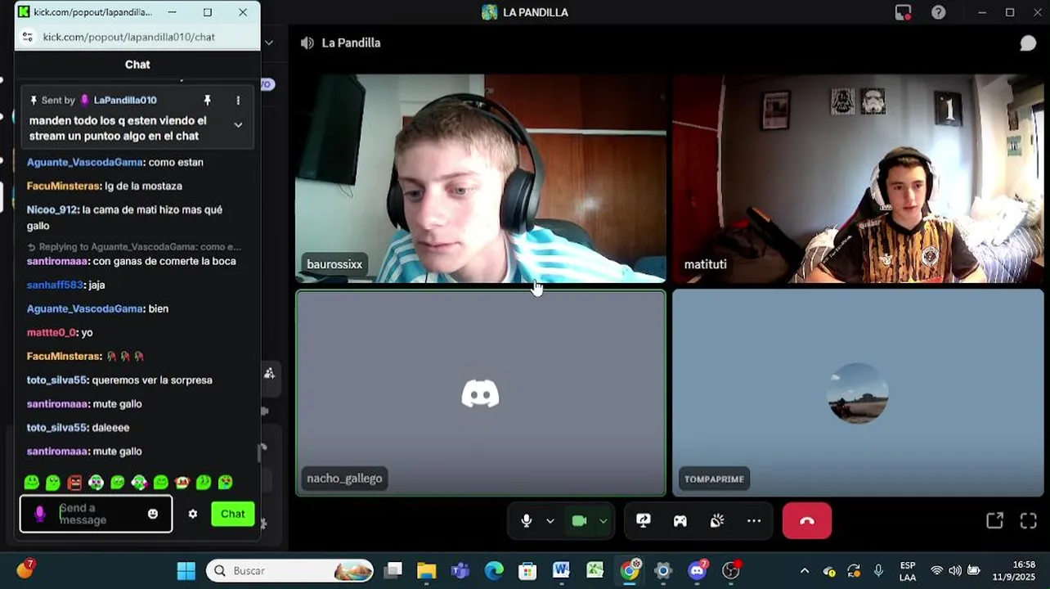Disconnect from the call with red button
This screenshot has height=589, width=1050.
click(x=807, y=521)
